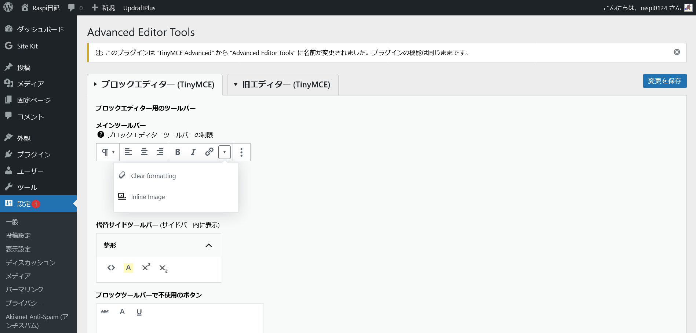Go to プライバシー settings

pos(24,303)
